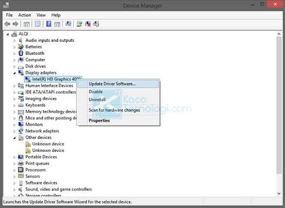Select the IDE ATA/ATAPI controllers row
This screenshot has height=208, width=285.
pos(50,92)
